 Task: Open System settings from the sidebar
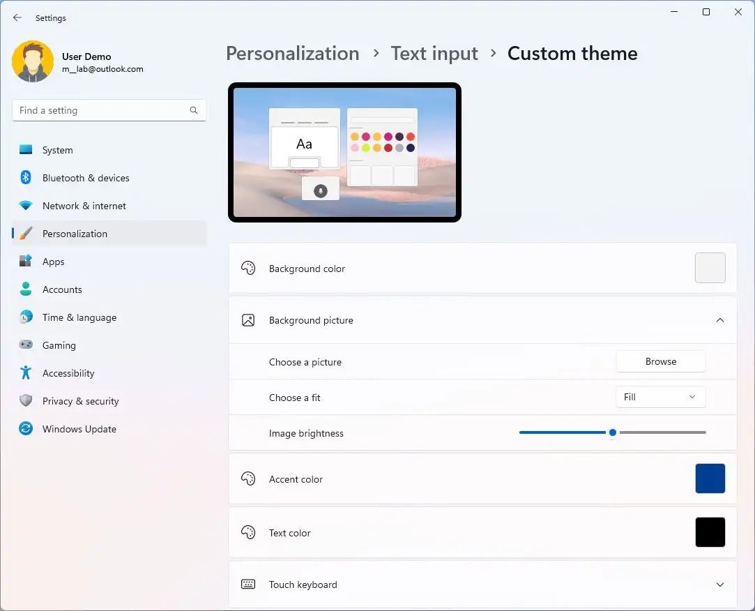57,150
